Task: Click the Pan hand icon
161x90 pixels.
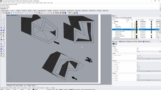Action: point(23,13)
